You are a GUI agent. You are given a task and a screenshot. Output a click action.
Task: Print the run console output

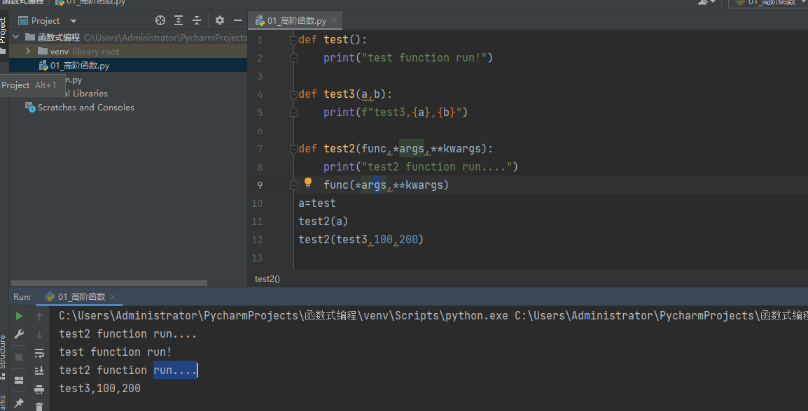39,389
